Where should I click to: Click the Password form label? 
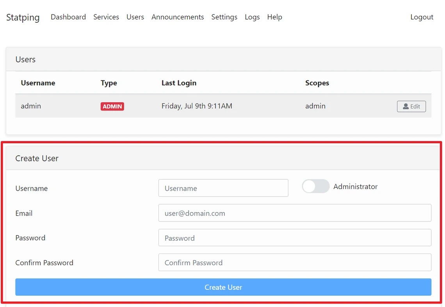[x=30, y=238]
